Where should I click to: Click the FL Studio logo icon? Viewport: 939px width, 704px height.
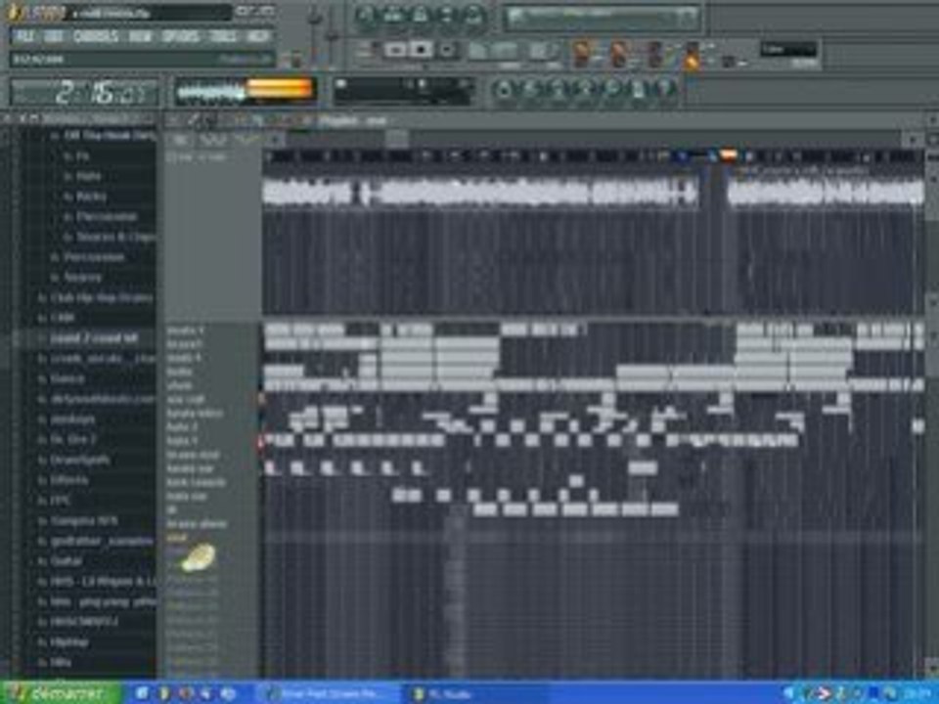[15, 13]
